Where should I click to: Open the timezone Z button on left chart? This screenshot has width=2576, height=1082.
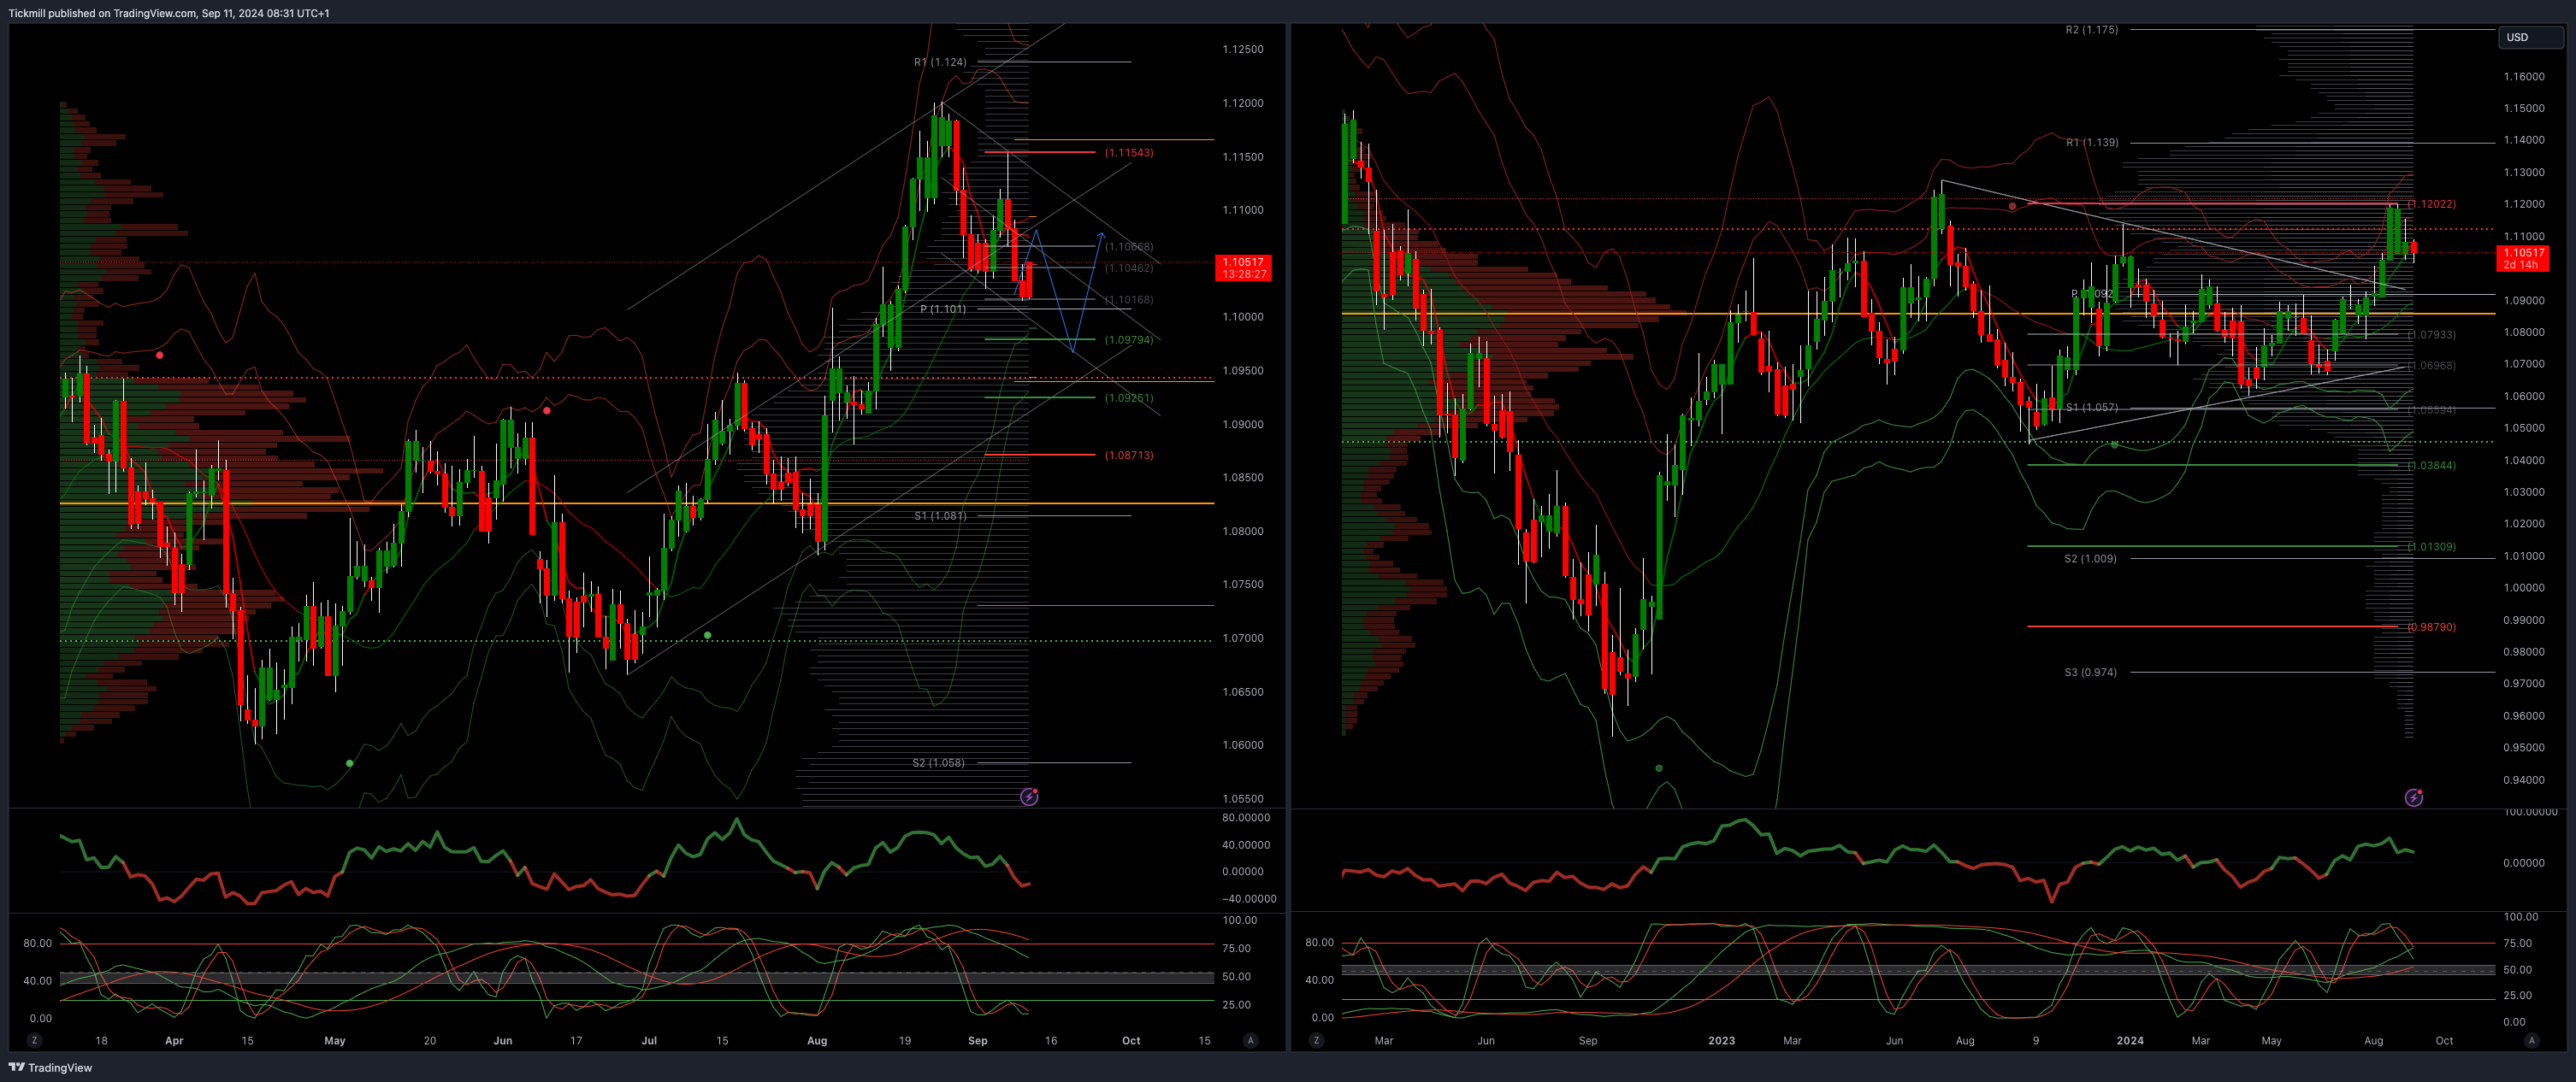pos(35,1040)
